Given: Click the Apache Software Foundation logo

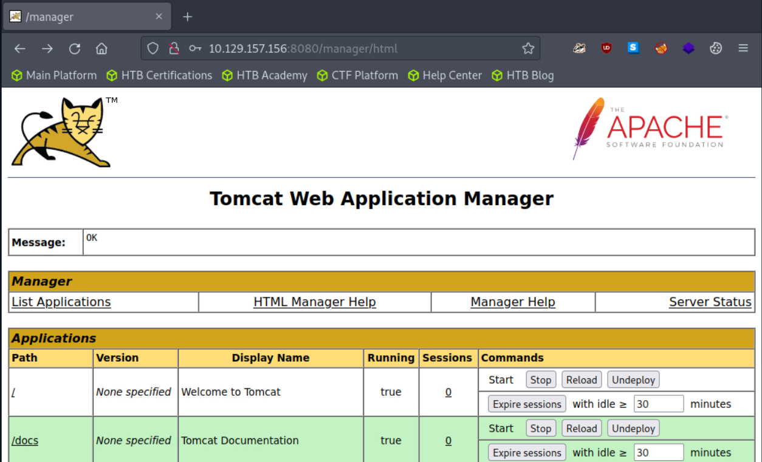Looking at the screenshot, I should tap(649, 128).
